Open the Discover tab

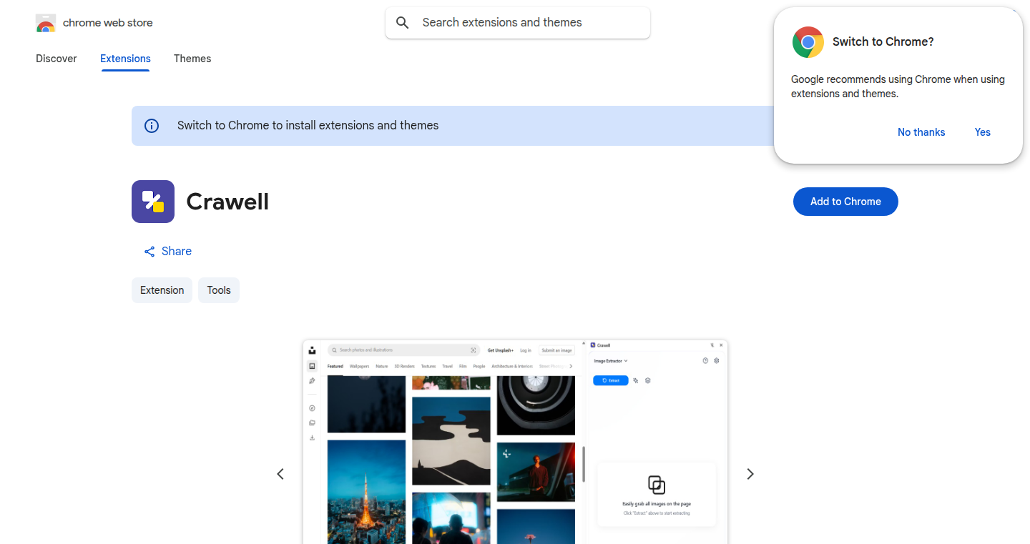(x=57, y=59)
